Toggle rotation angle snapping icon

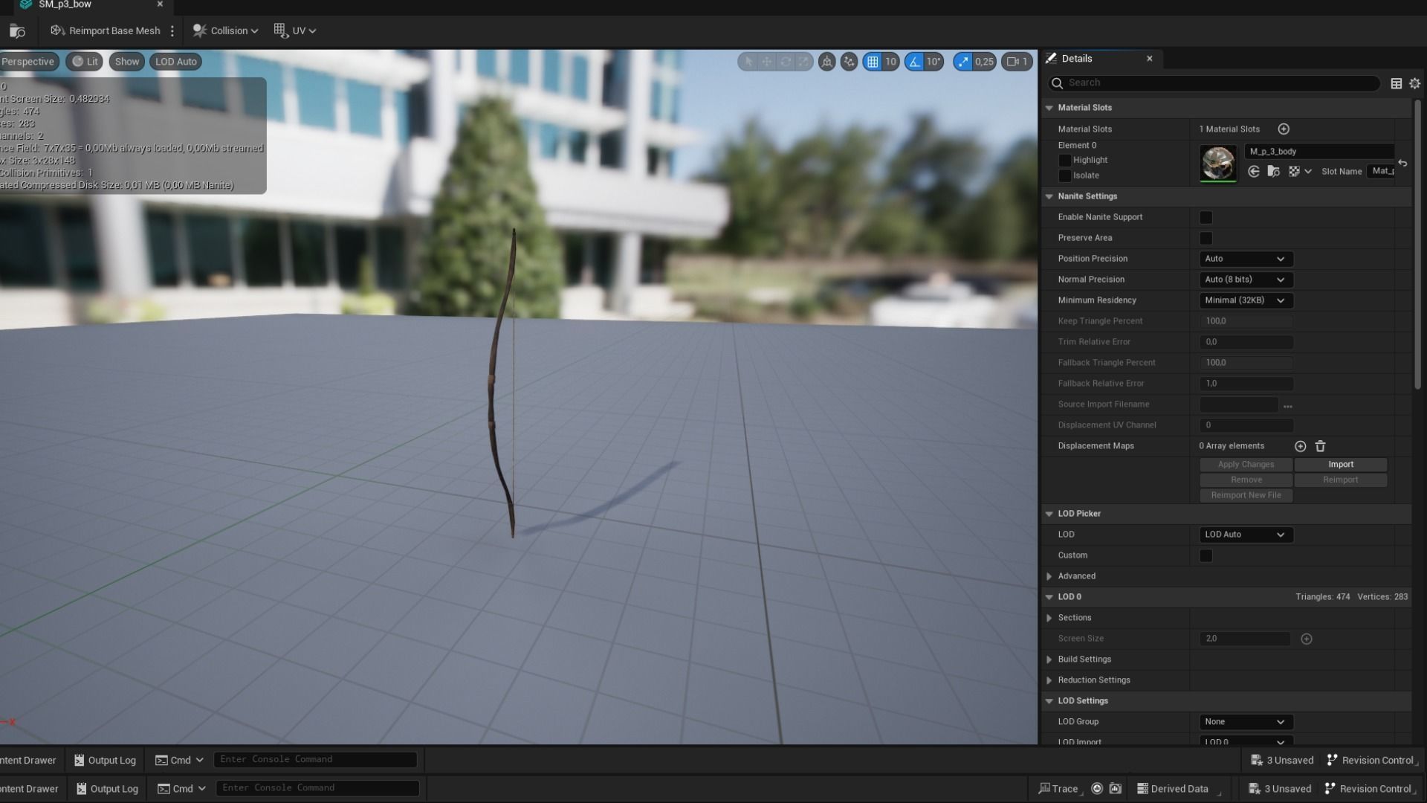tap(915, 62)
